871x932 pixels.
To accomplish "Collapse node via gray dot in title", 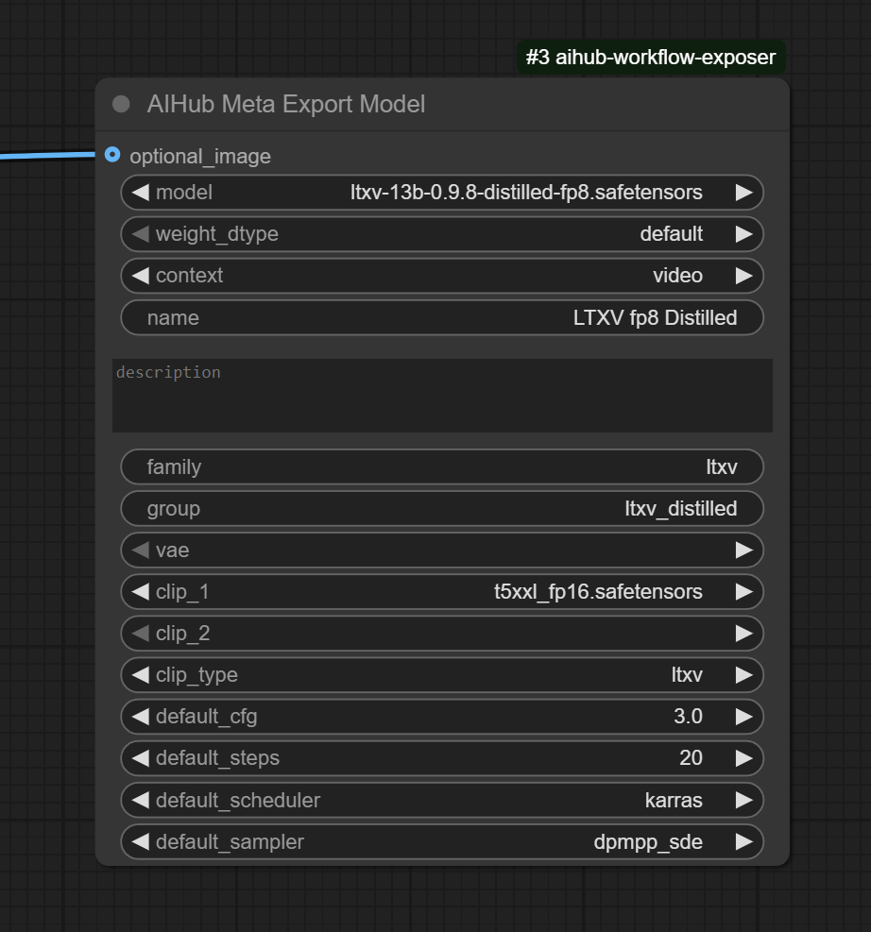I will pos(121,105).
